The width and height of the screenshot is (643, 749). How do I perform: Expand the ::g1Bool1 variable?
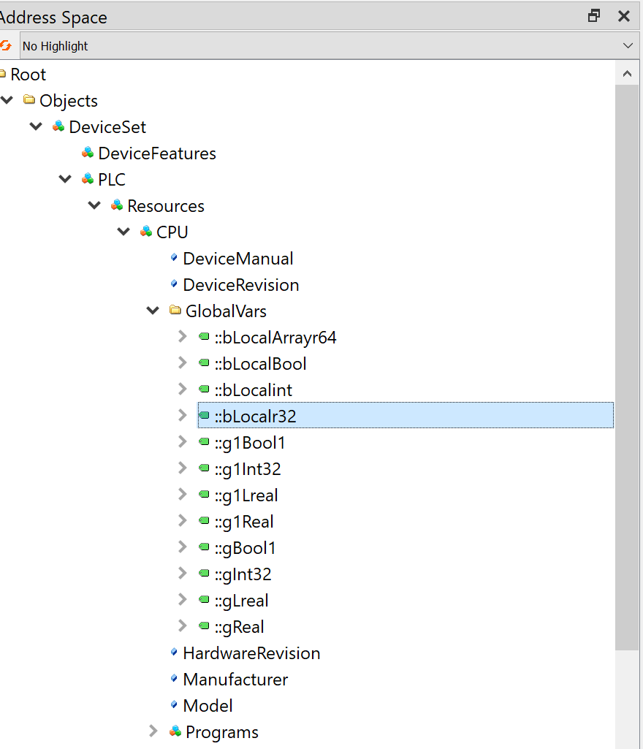[x=182, y=441]
